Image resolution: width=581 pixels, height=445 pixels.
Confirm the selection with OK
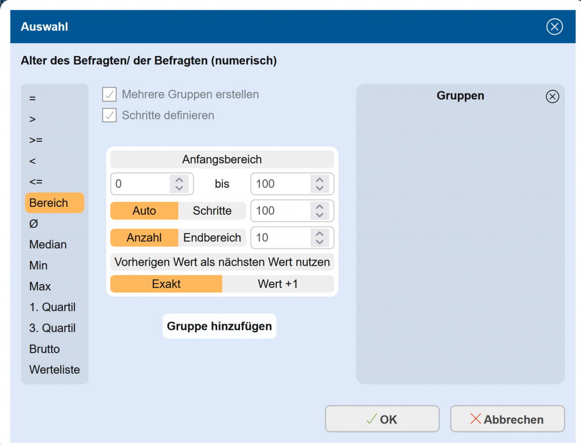[x=382, y=419]
